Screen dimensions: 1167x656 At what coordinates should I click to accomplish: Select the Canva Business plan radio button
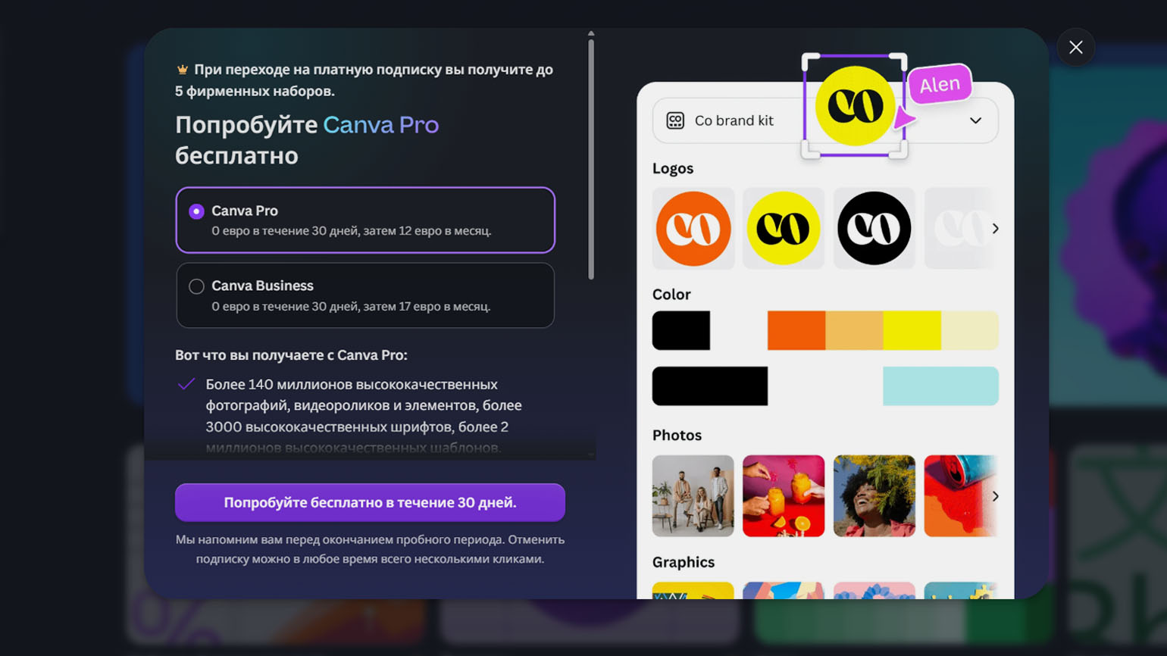(196, 286)
